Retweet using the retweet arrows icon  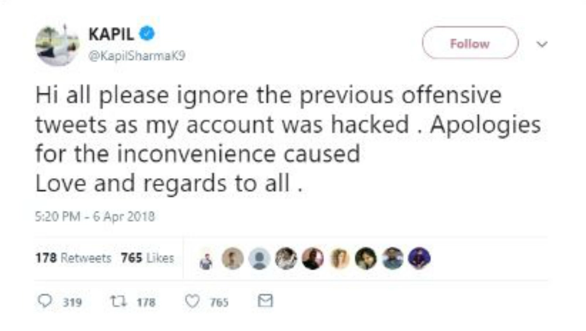tap(117, 301)
